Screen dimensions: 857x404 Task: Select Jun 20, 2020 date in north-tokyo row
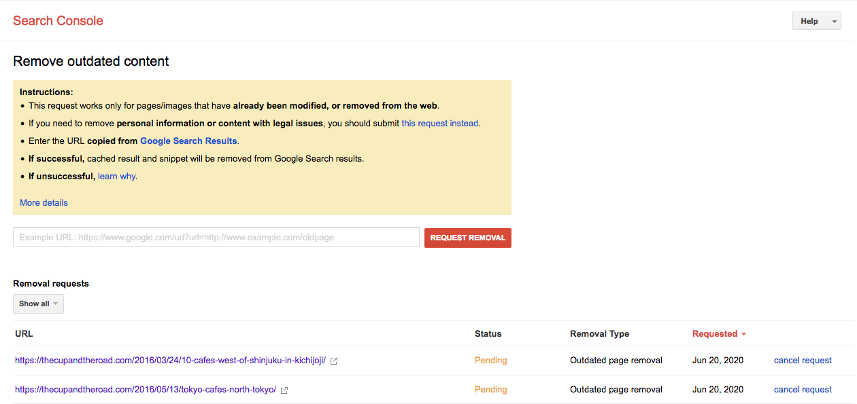click(x=718, y=390)
